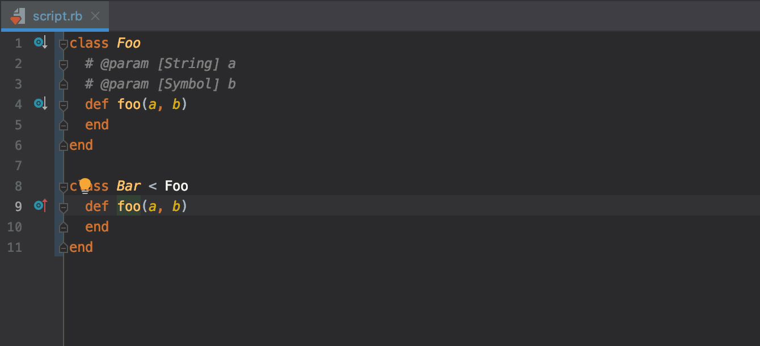
Task: Click the [String] type in the param comment
Action: (188, 64)
